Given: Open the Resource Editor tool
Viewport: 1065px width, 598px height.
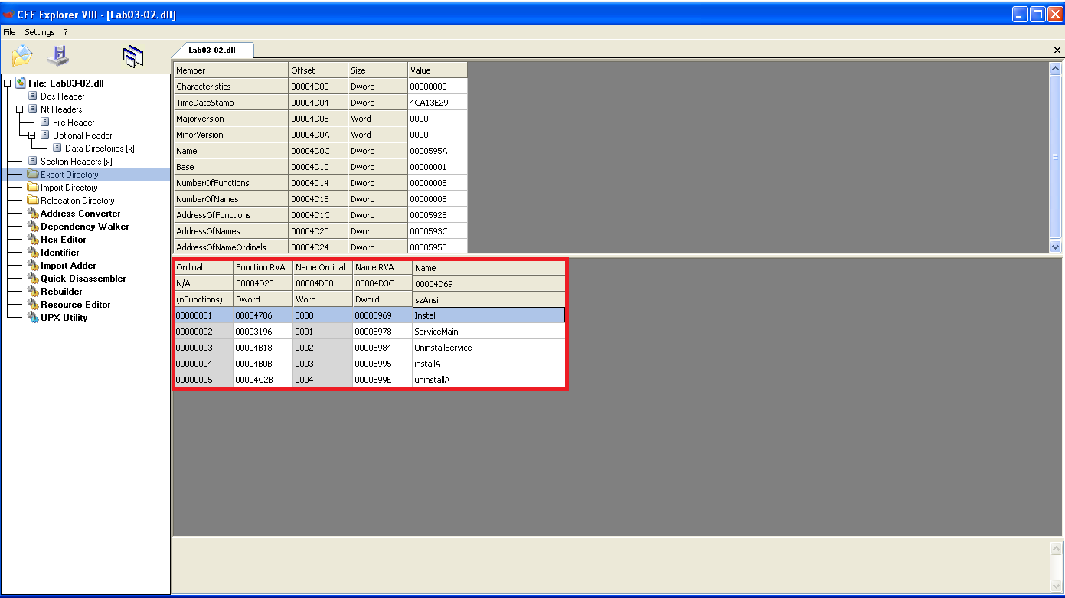Looking at the screenshot, I should coord(75,305).
